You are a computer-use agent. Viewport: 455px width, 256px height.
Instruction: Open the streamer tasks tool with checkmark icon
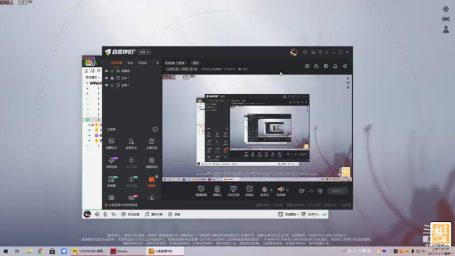pyautogui.click(x=151, y=143)
